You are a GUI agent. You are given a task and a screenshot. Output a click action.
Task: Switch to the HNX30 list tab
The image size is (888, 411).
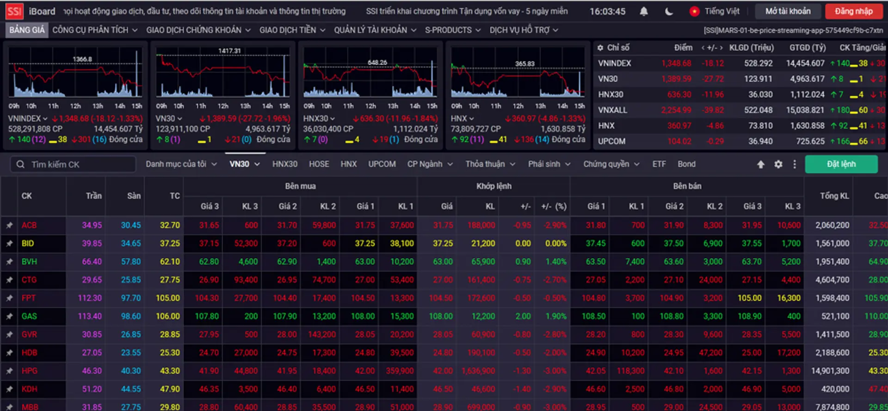[x=285, y=164]
